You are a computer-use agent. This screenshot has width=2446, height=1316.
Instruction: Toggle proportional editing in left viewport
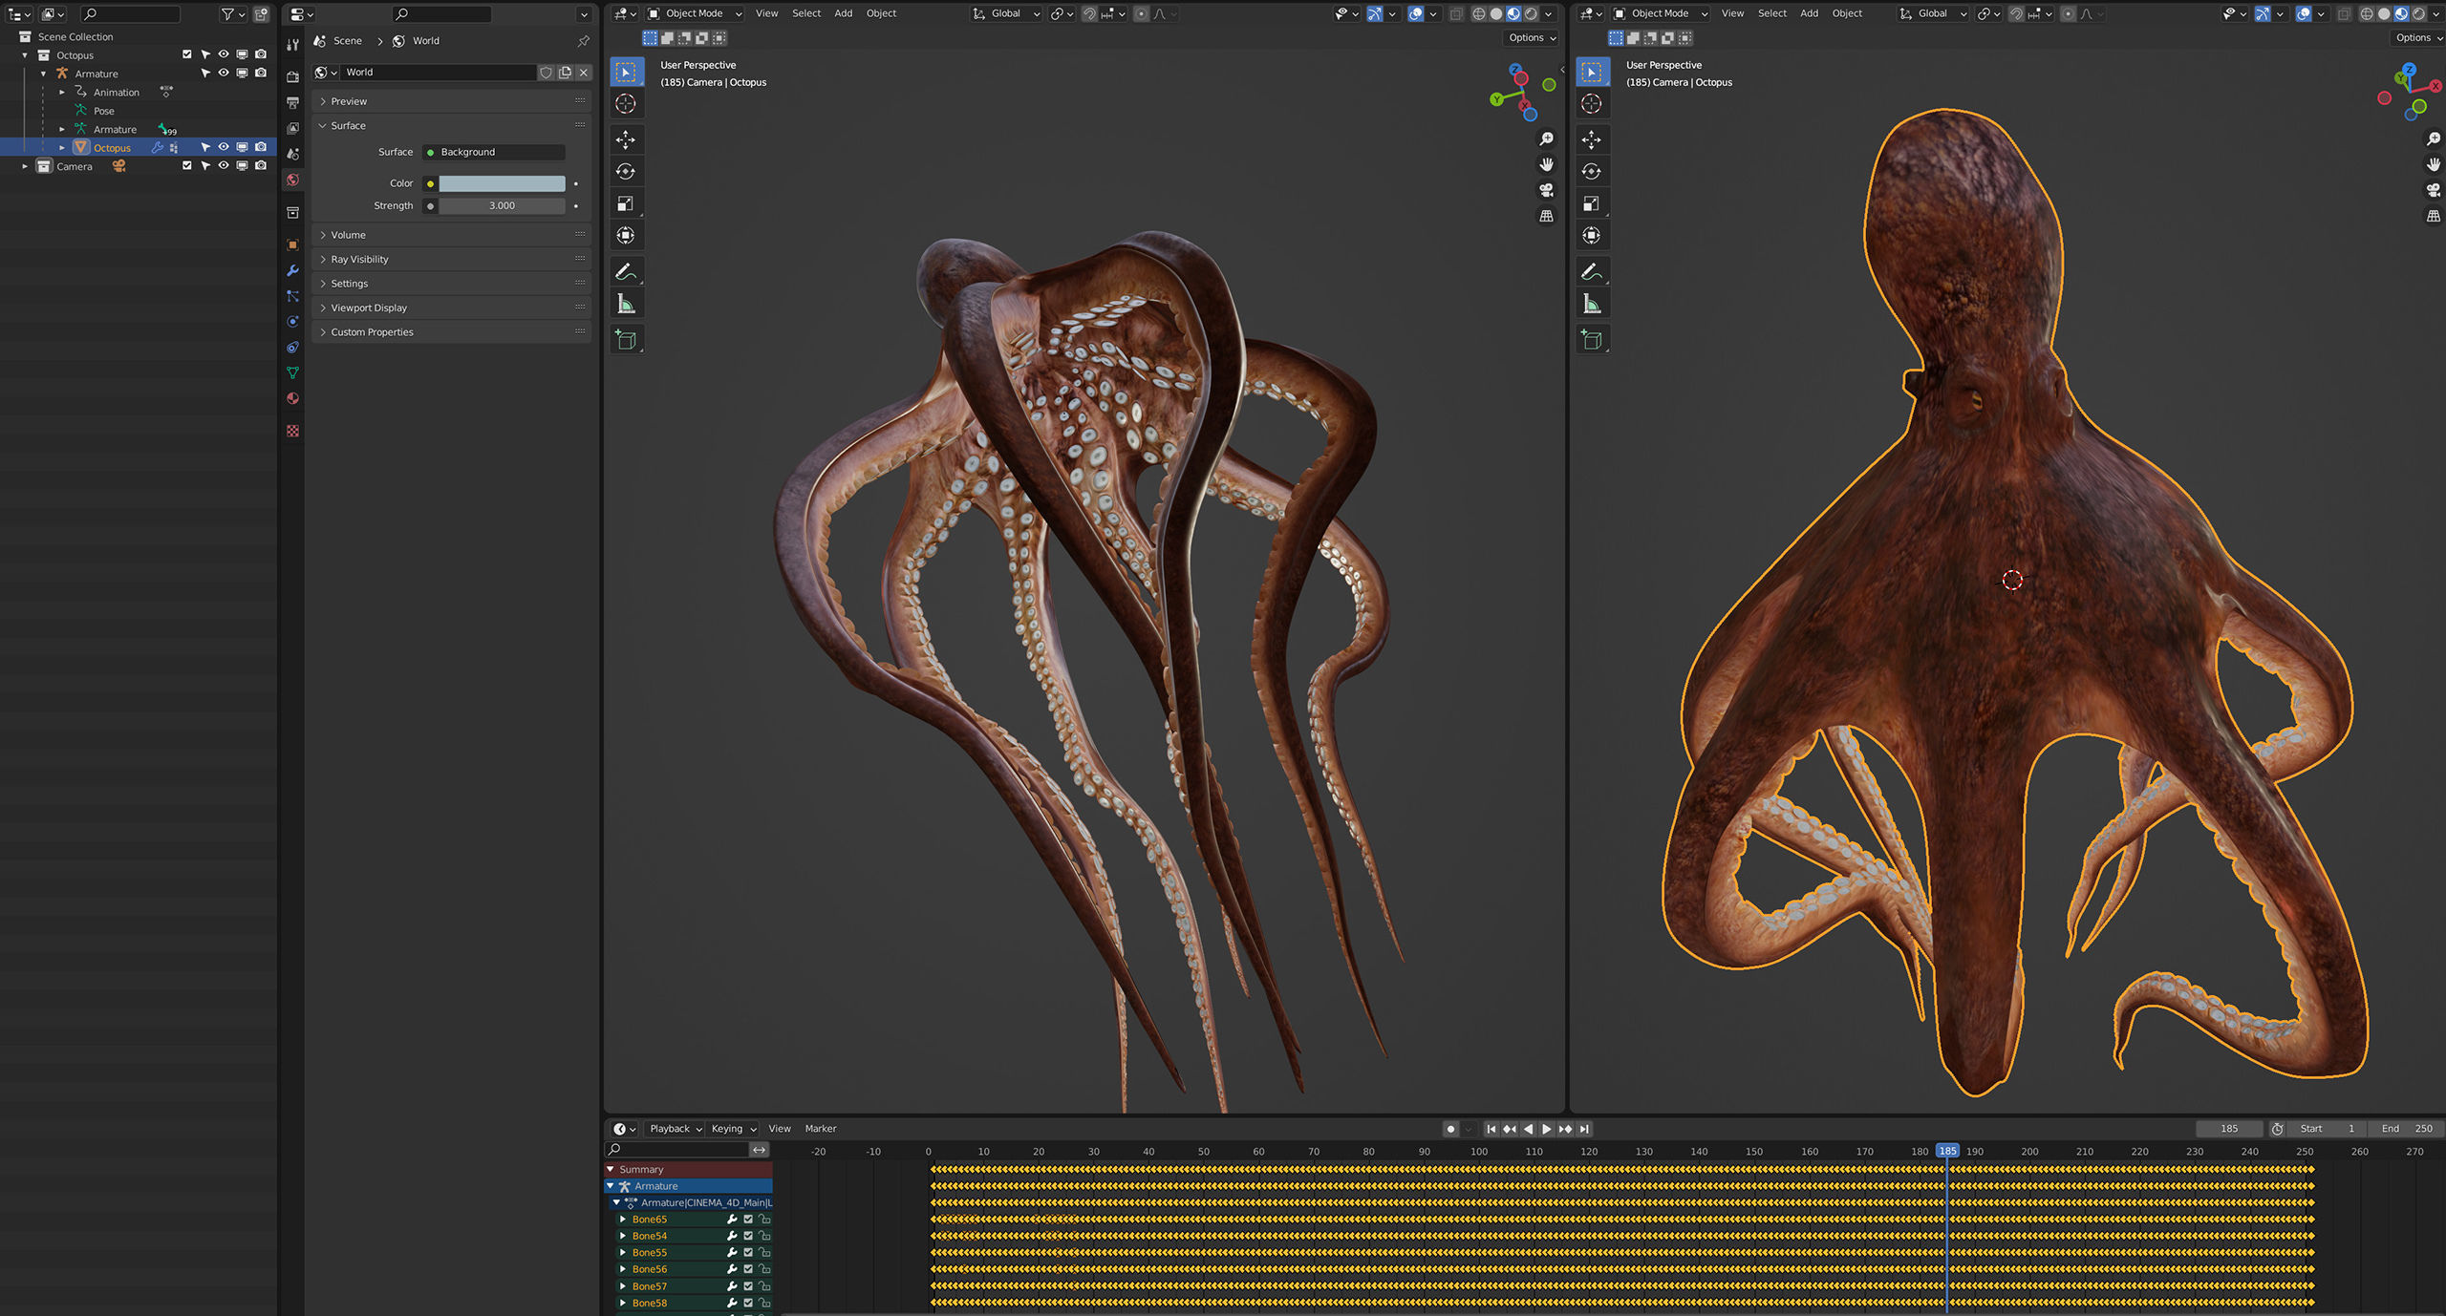click(x=1141, y=14)
